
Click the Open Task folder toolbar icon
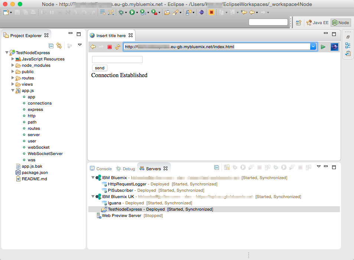pyautogui.click(x=167, y=12)
